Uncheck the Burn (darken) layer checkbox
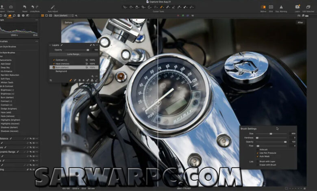The height and width of the screenshot is (191, 317). [x=54, y=67]
